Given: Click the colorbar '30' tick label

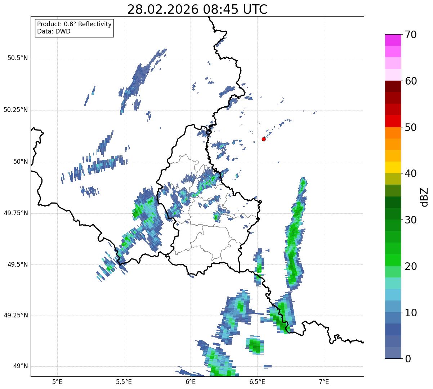Looking at the screenshot, I should pyautogui.click(x=411, y=220).
